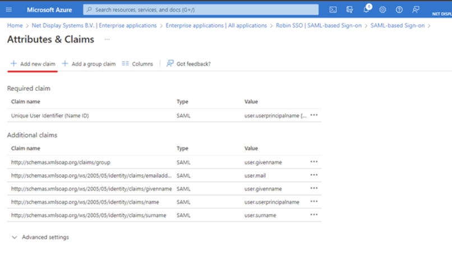Click the Claim name header under Additional claims

(26, 149)
